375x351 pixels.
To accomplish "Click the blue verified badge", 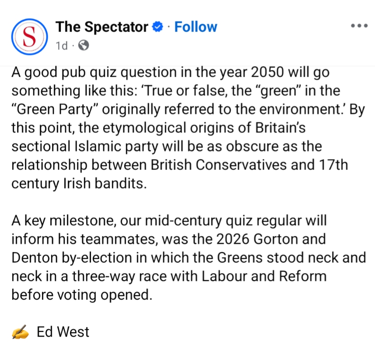I will click(158, 27).
